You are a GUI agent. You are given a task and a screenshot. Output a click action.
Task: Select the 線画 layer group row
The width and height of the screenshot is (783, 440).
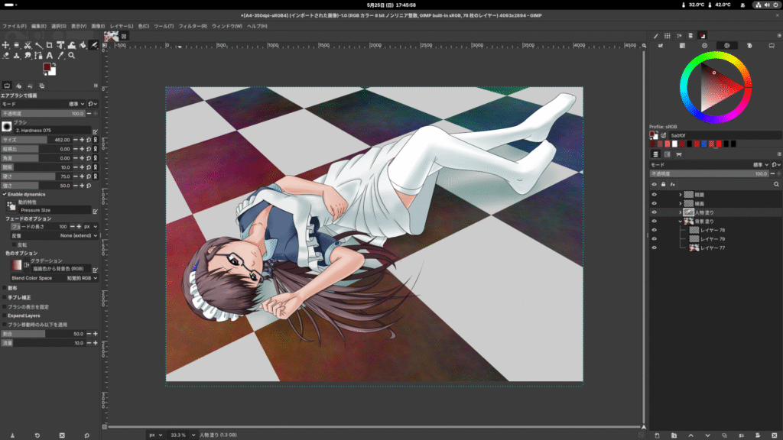pos(715,203)
